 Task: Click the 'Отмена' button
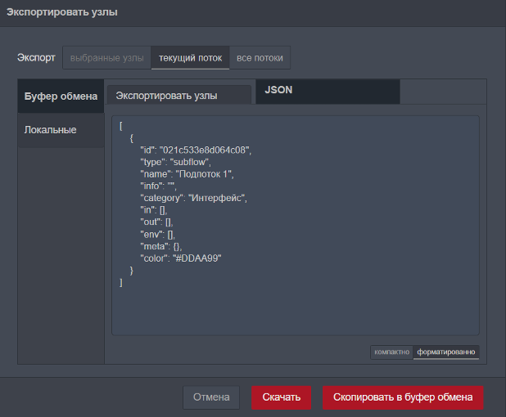tap(211, 397)
